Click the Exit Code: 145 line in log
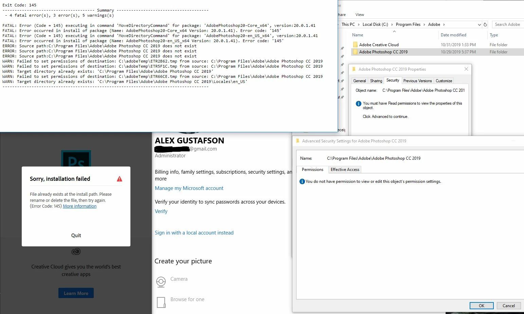The image size is (524, 314). point(19,5)
